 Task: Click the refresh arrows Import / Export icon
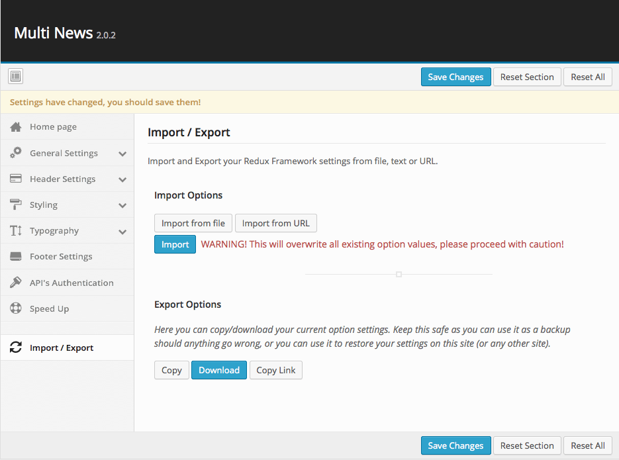click(x=16, y=348)
